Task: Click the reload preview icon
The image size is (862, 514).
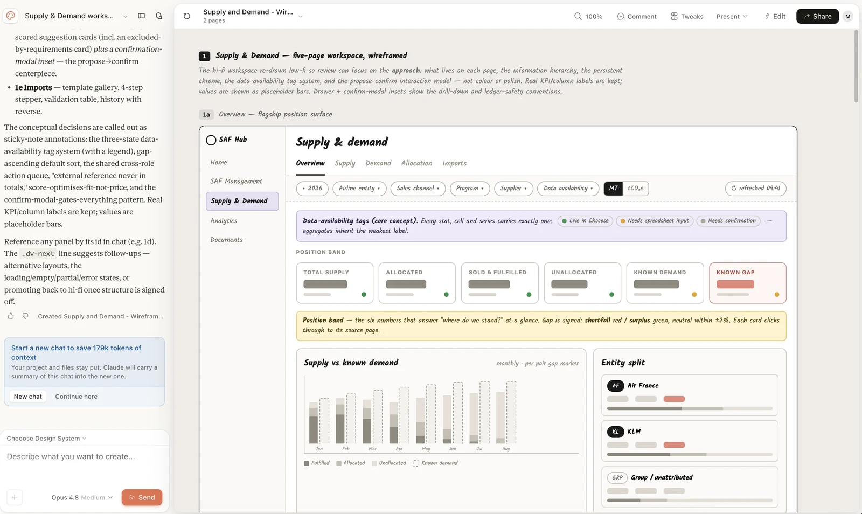Action: (187, 16)
